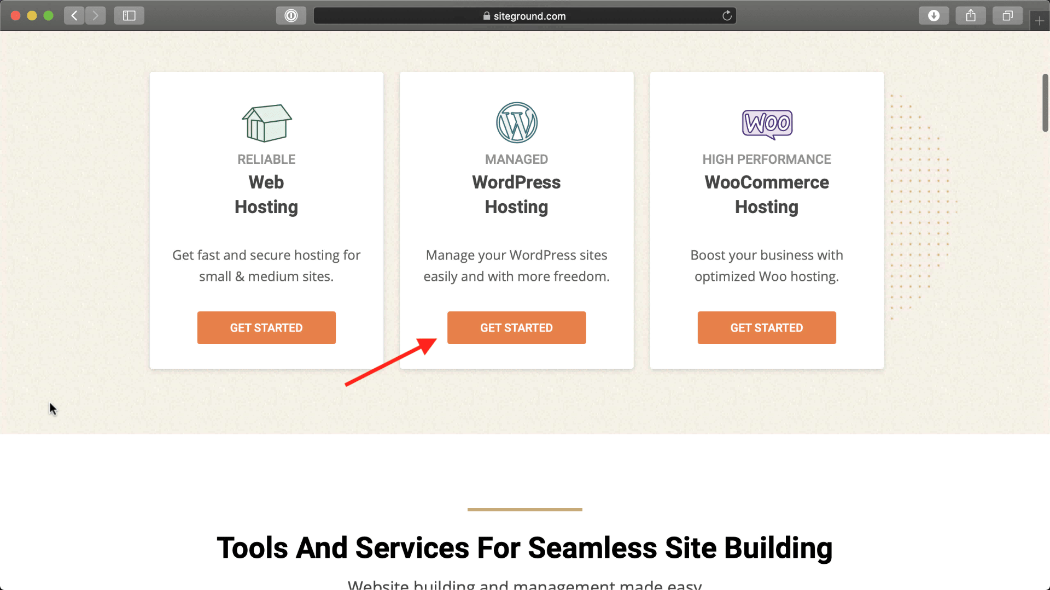Screen dimensions: 1050x590
Task: Click the HIGH PERFORMANCE label
Action: (767, 159)
